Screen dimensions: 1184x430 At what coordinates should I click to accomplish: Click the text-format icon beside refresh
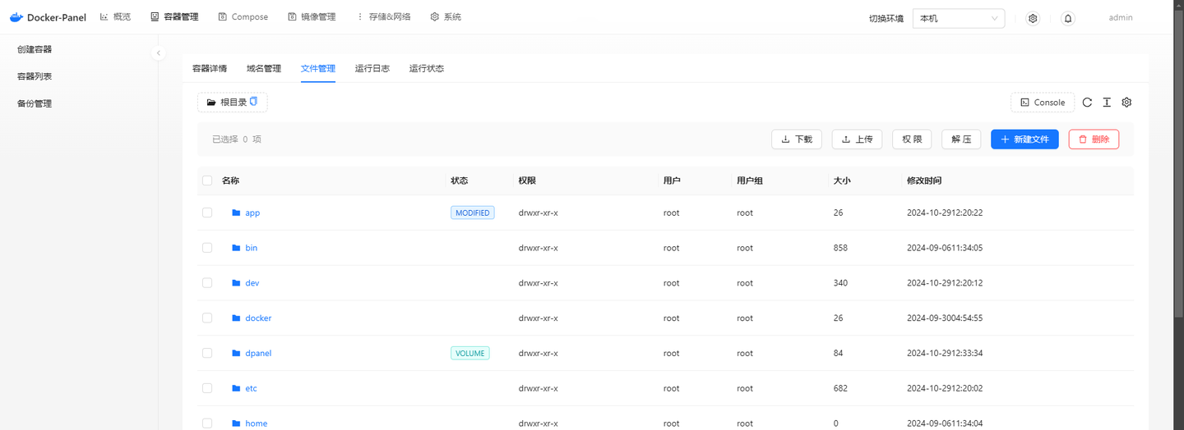coord(1107,103)
